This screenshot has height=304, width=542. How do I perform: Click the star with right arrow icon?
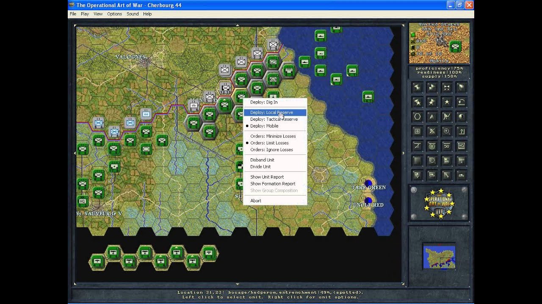(x=432, y=102)
